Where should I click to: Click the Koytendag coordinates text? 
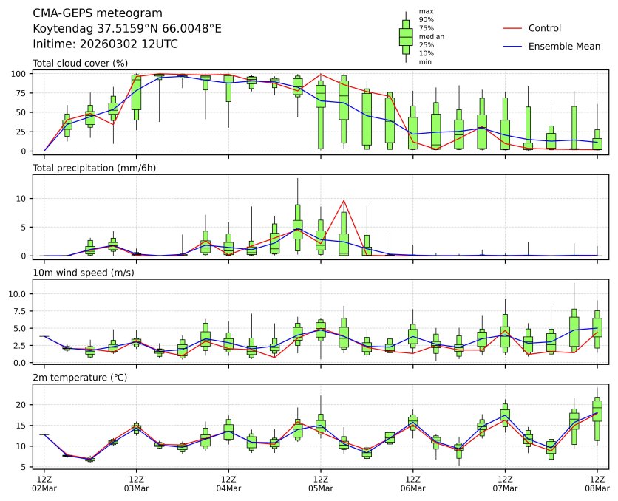(x=126, y=28)
